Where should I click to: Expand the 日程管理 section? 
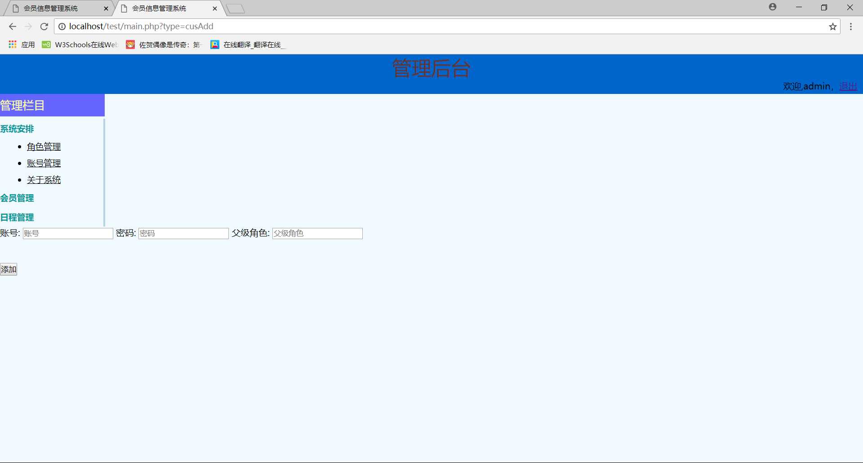tap(17, 218)
